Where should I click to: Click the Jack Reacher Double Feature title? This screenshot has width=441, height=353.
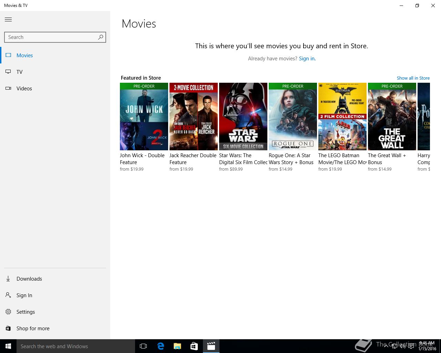pos(193,159)
